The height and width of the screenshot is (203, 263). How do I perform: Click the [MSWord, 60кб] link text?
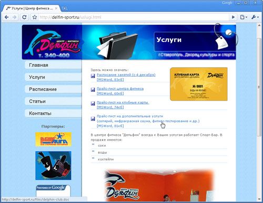point(110,93)
